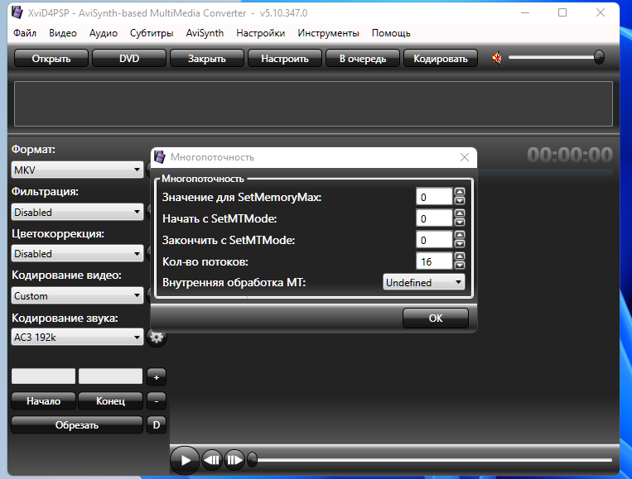Decrease the Кол-во потоков value

(x=461, y=266)
